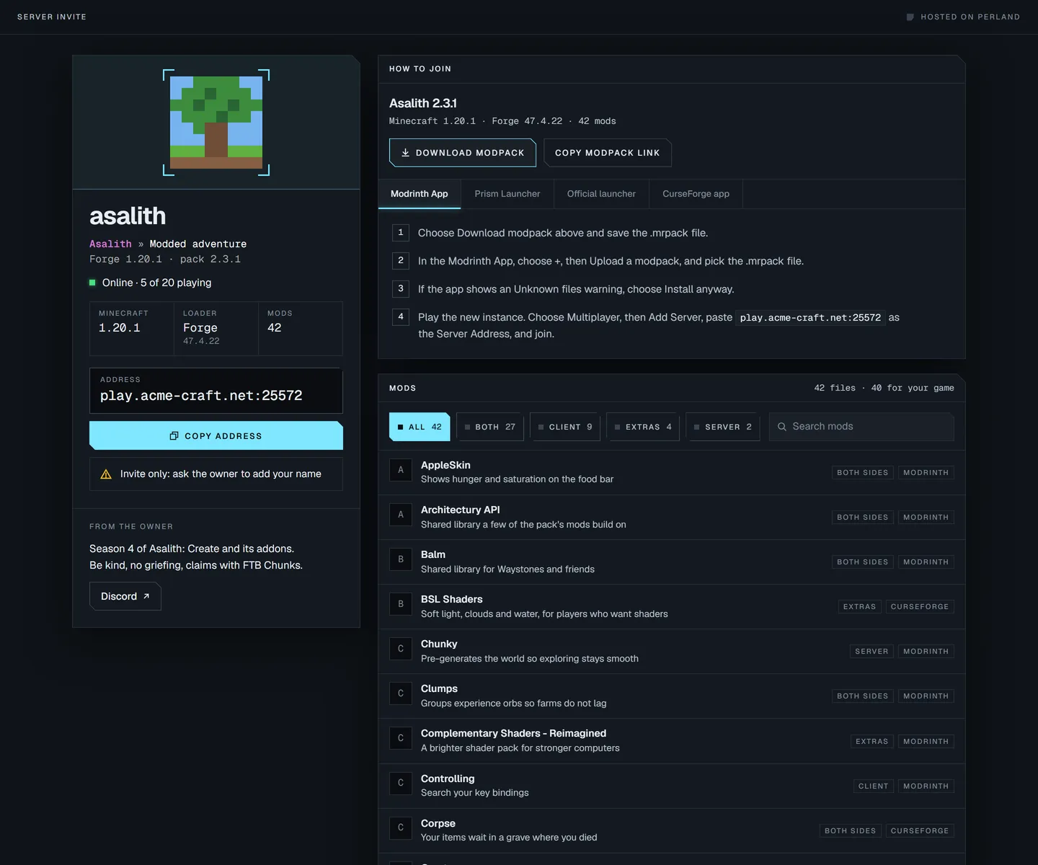The width and height of the screenshot is (1038, 865).
Task: Filter mods by Client 9
Action: click(565, 427)
